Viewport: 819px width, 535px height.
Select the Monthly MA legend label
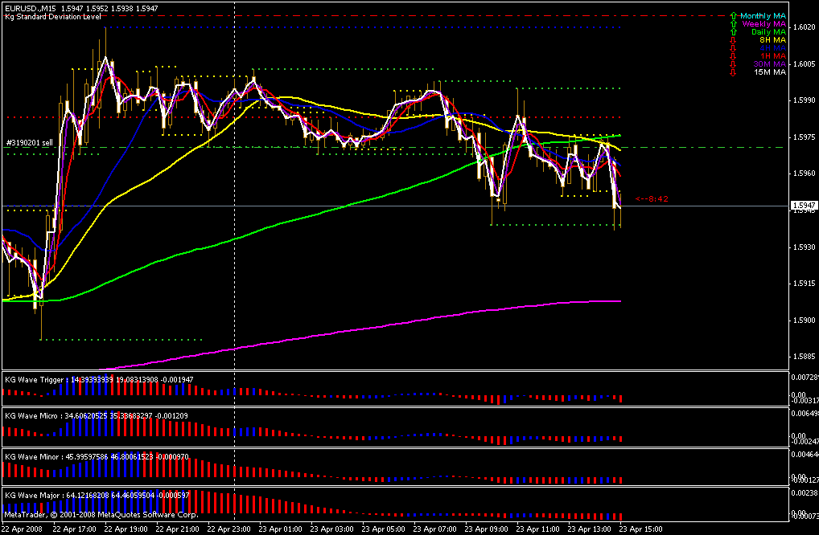(x=763, y=16)
